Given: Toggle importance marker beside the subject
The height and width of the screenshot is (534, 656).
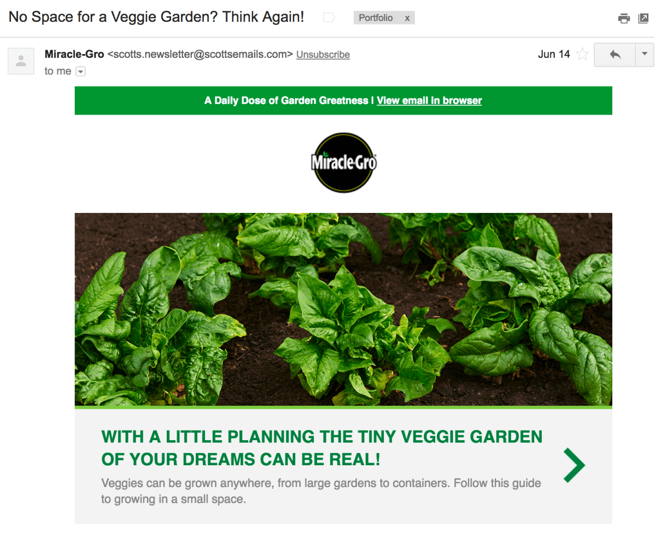Looking at the screenshot, I should coord(329,17).
